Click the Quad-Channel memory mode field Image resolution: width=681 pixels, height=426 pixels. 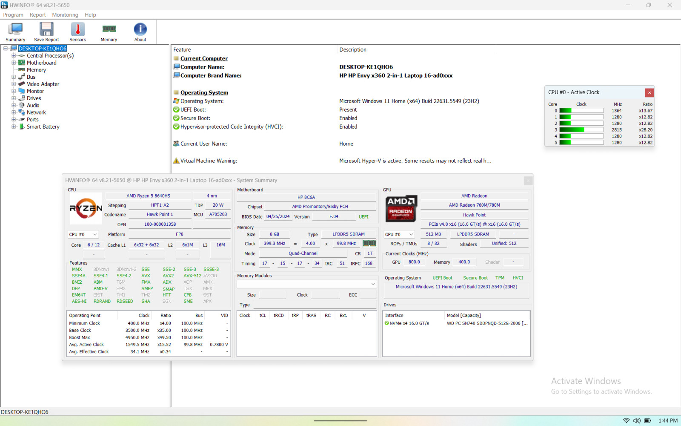click(303, 253)
